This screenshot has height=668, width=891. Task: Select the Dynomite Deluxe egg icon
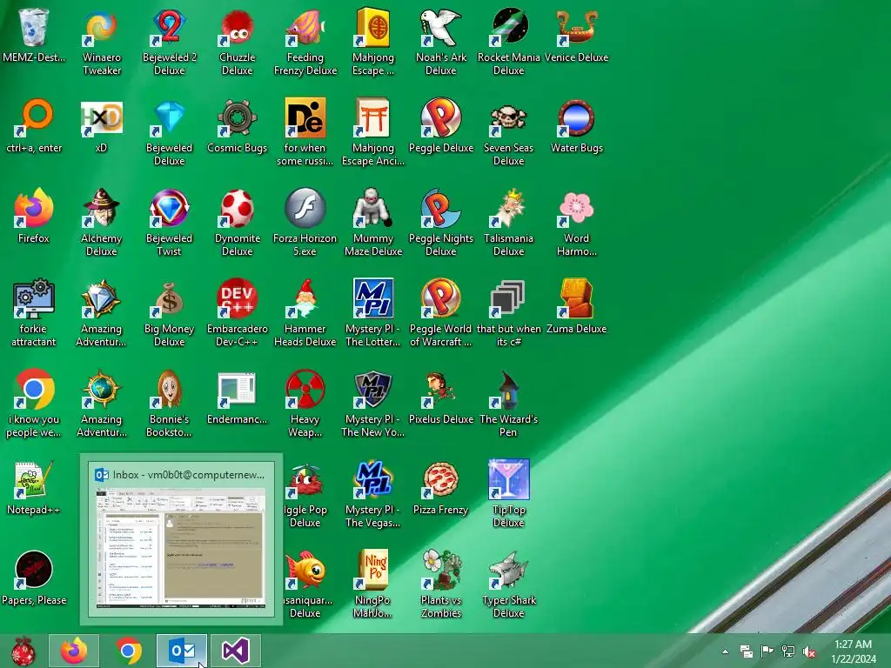(237, 208)
